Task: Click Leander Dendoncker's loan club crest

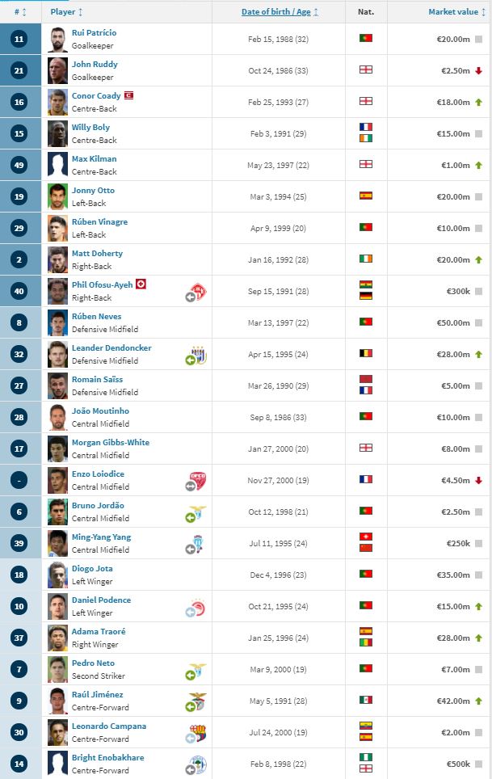Action: click(x=195, y=356)
